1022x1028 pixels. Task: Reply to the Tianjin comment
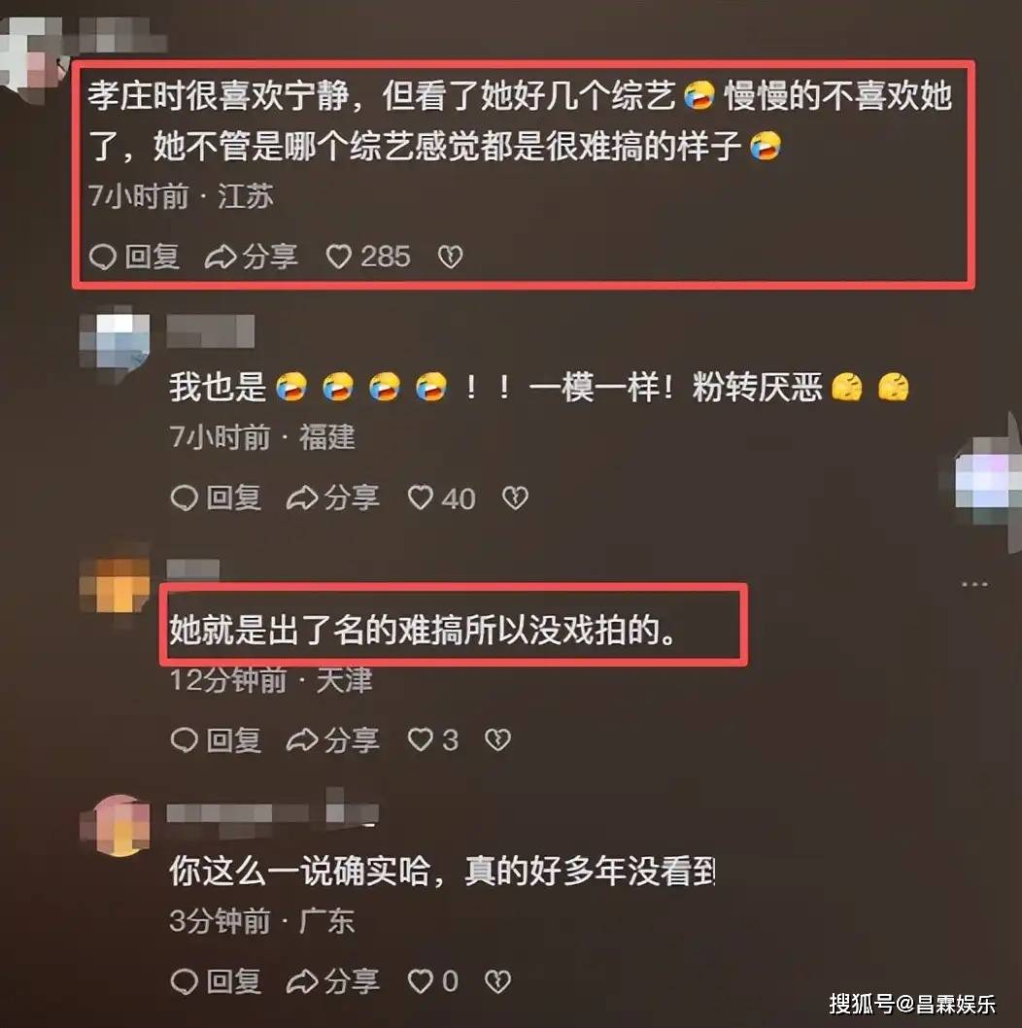pos(216,740)
